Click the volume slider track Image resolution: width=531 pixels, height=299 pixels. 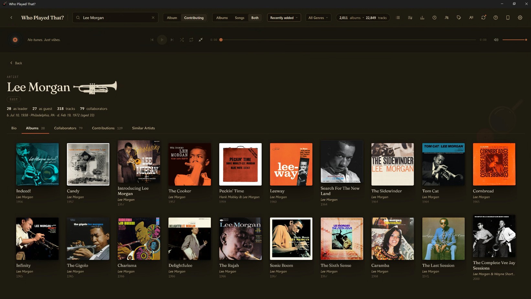click(515, 40)
